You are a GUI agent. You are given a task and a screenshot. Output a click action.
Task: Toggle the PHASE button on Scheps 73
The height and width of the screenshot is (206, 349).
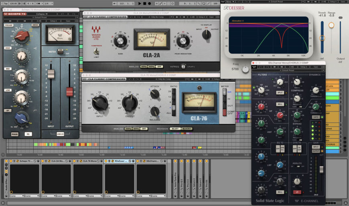pos(15,134)
